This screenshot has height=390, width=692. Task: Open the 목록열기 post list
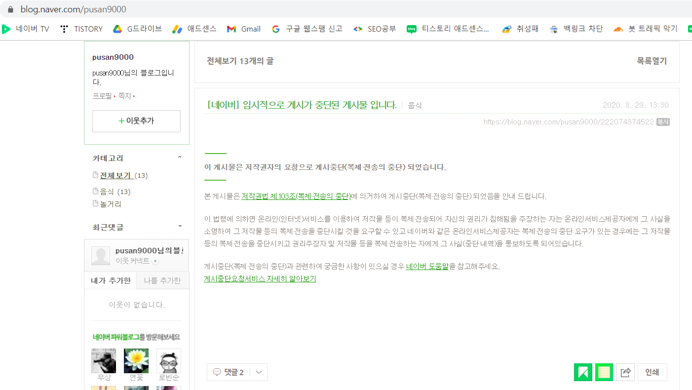click(652, 61)
